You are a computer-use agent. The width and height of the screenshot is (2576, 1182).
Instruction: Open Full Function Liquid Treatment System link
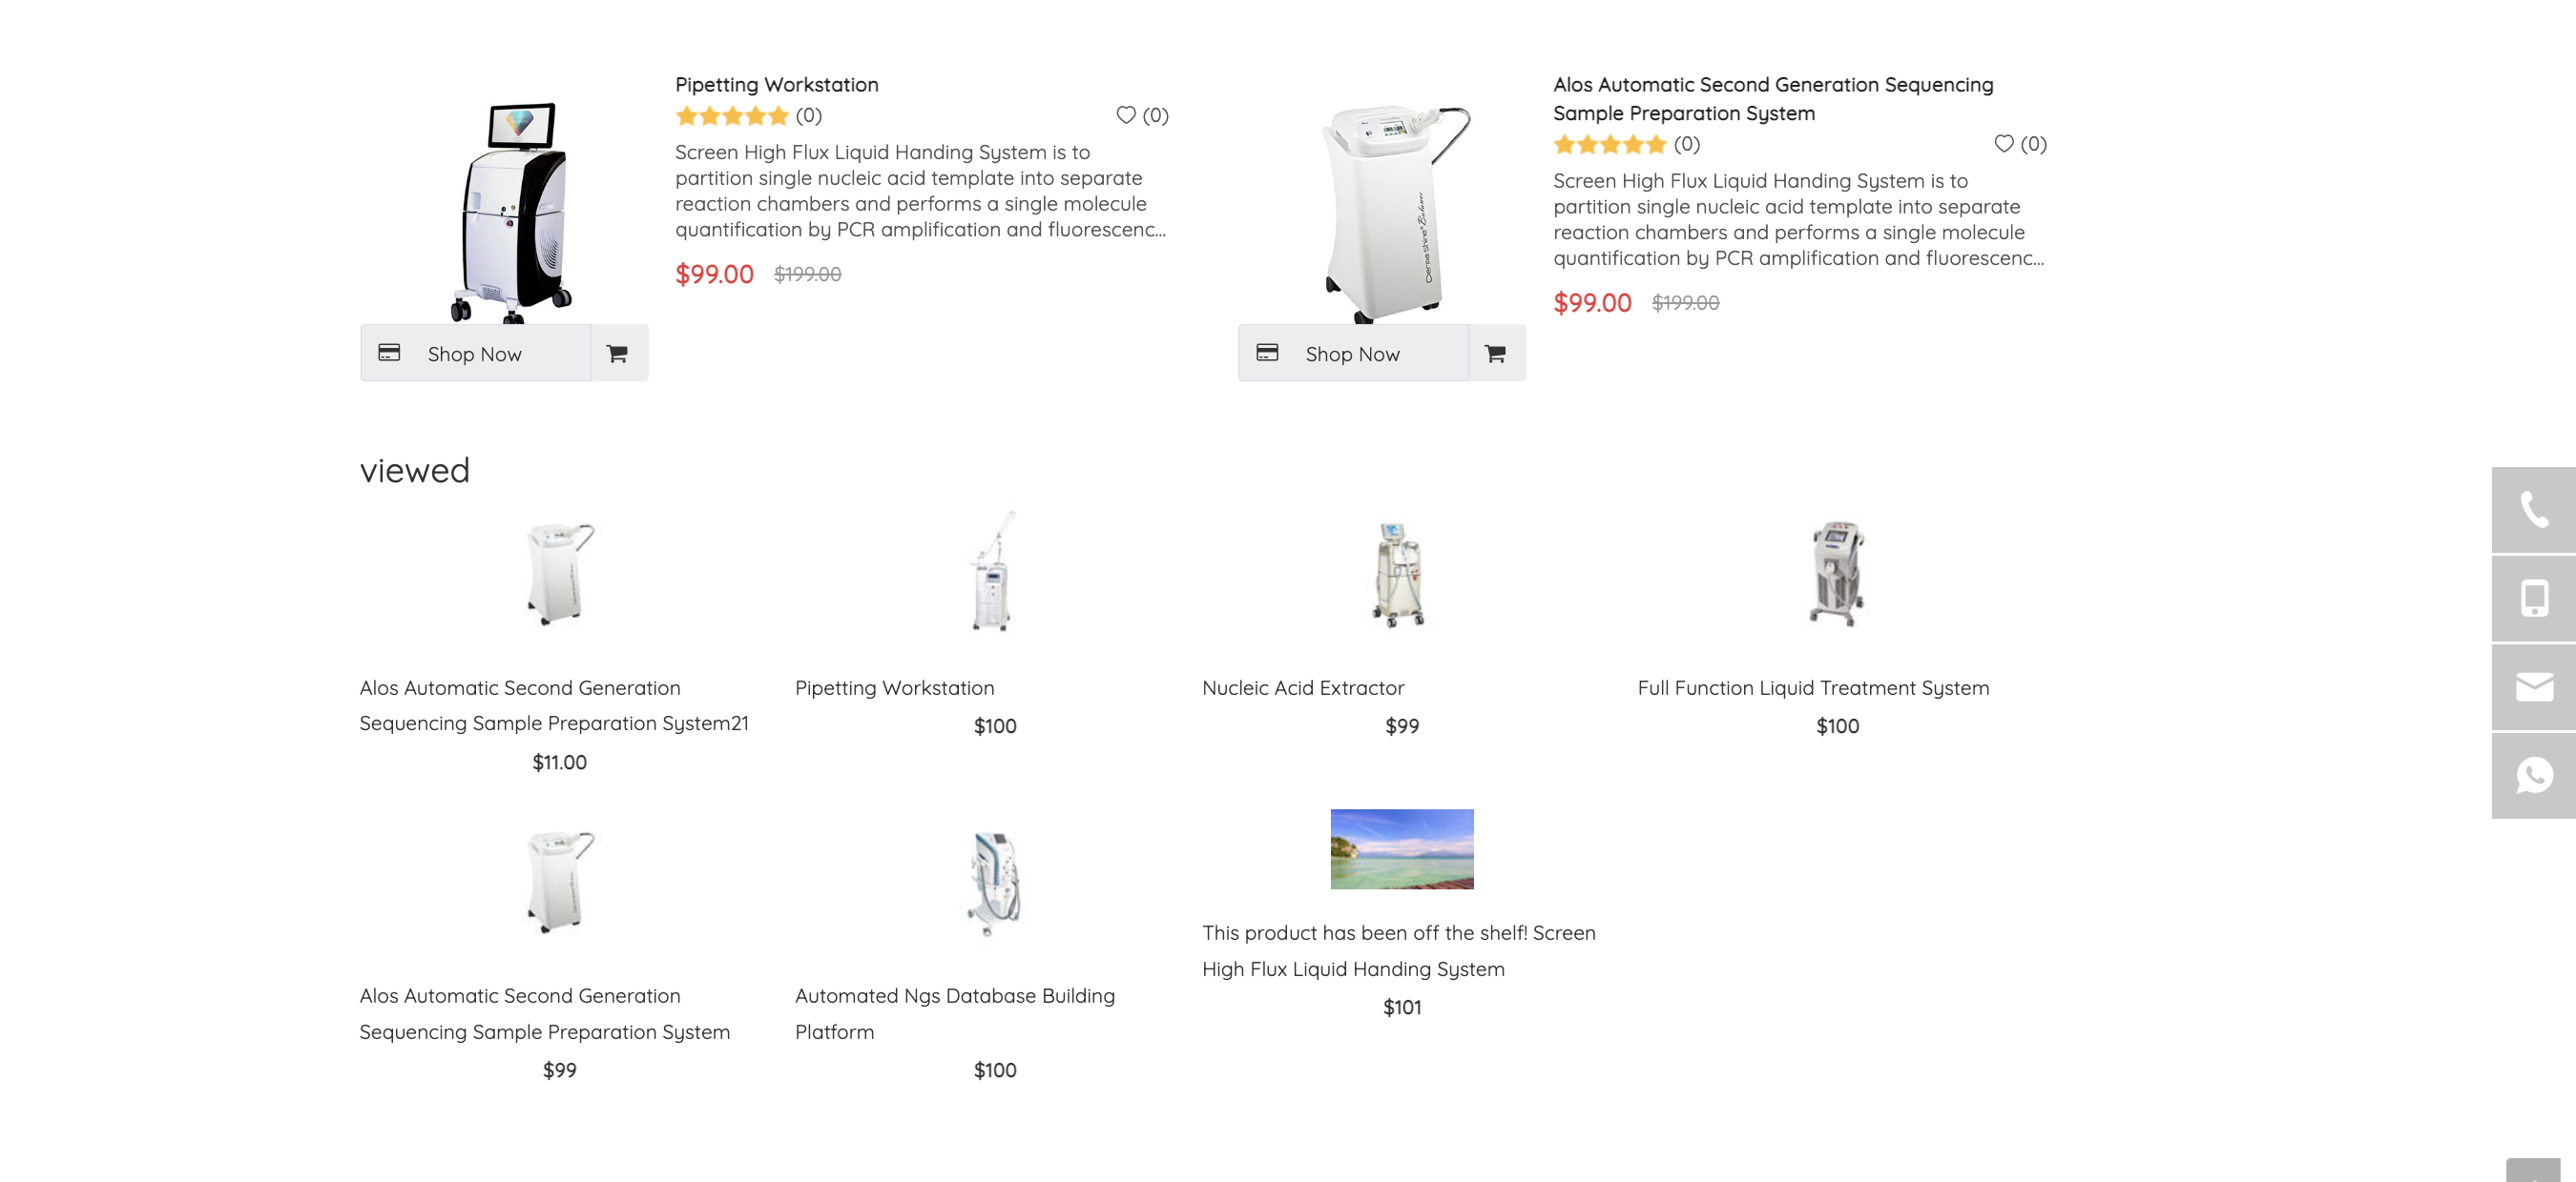(x=1812, y=688)
